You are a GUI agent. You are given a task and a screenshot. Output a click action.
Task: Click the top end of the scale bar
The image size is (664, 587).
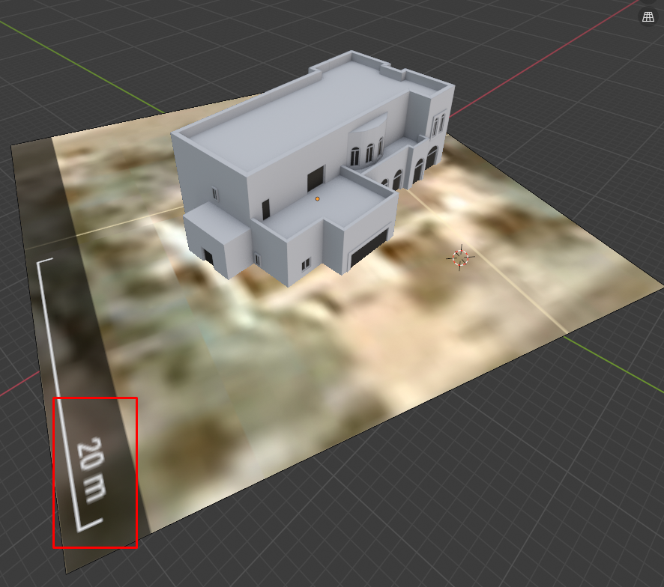(x=43, y=261)
